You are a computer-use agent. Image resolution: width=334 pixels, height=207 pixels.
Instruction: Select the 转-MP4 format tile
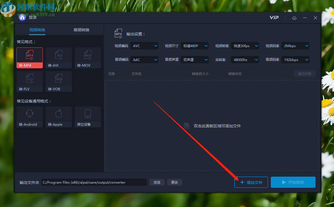click(x=30, y=58)
